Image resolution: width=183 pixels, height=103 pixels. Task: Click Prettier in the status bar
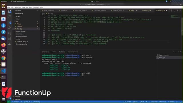pyautogui.click(x=171, y=102)
